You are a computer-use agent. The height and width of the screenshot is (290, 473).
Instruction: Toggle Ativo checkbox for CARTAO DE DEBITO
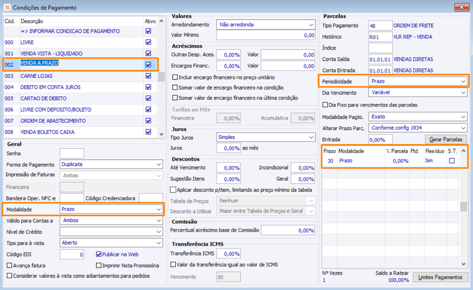click(148, 98)
